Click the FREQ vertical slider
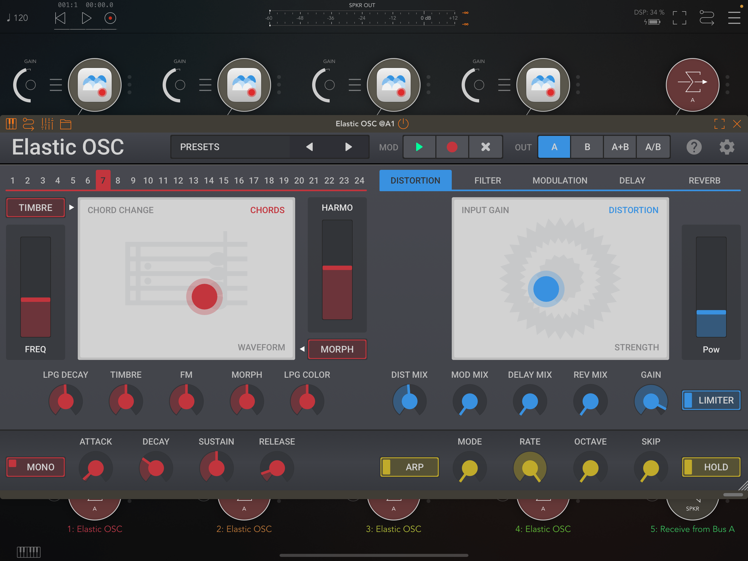748x561 pixels. (x=36, y=287)
